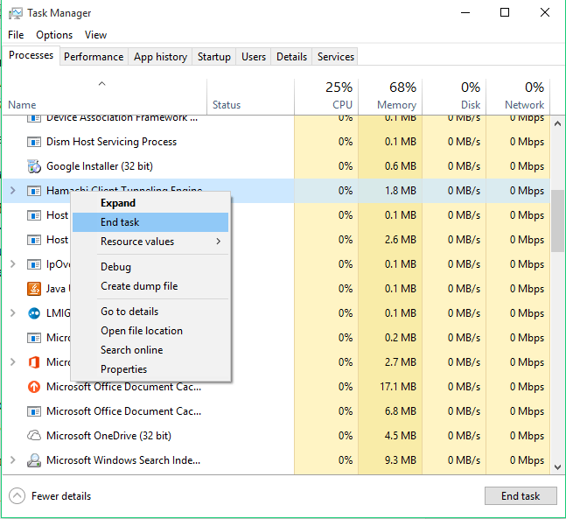This screenshot has width=566, height=519.
Task: Click the Microsoft Office Document Cache icon
Action: click(x=34, y=387)
